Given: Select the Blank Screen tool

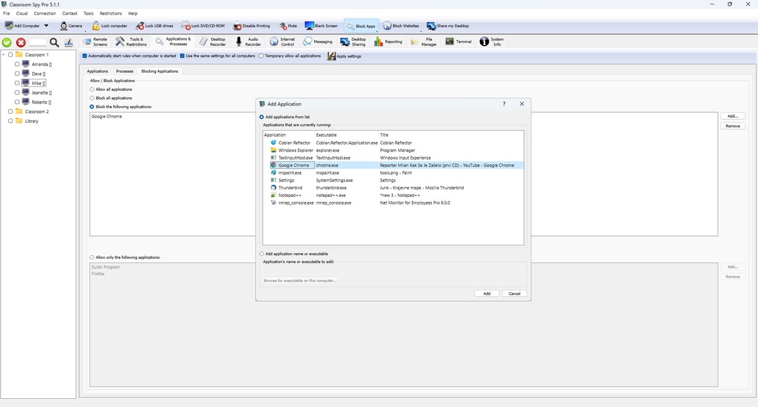Looking at the screenshot, I should tap(322, 26).
